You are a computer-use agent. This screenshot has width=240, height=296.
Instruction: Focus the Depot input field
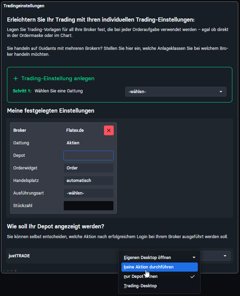coord(88,155)
